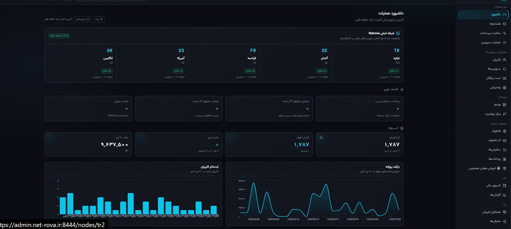Viewport: 511px width, 229px height.
Task: Click the bar-chart icon for گزارش‌ها
Action: coord(504,195)
